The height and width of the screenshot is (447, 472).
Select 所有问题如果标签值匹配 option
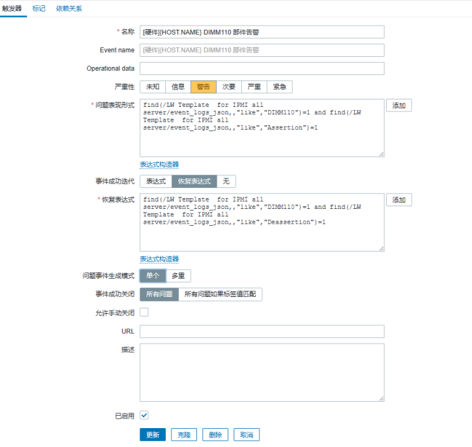coord(220,294)
